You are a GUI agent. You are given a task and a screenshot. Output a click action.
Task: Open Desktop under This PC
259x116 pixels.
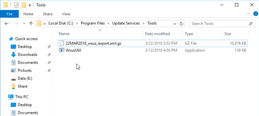coord(25,105)
